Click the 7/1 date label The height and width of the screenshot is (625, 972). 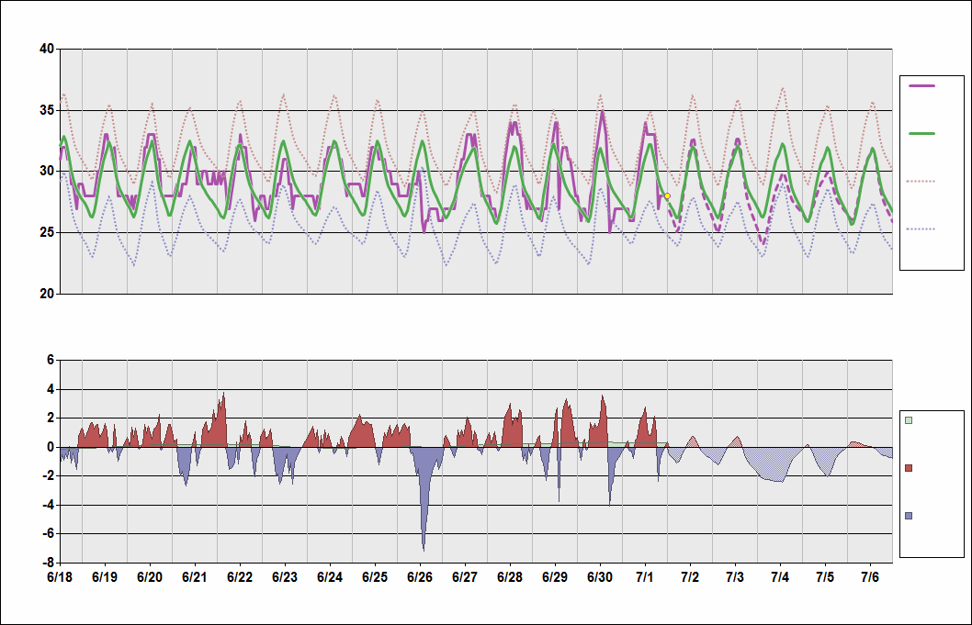coord(645,578)
